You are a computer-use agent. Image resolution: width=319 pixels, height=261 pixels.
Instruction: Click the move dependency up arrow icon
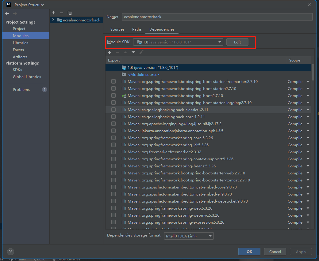tap(125, 52)
